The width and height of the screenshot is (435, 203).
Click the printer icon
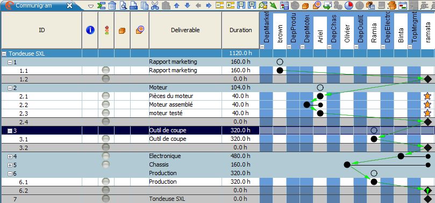(134, 5)
